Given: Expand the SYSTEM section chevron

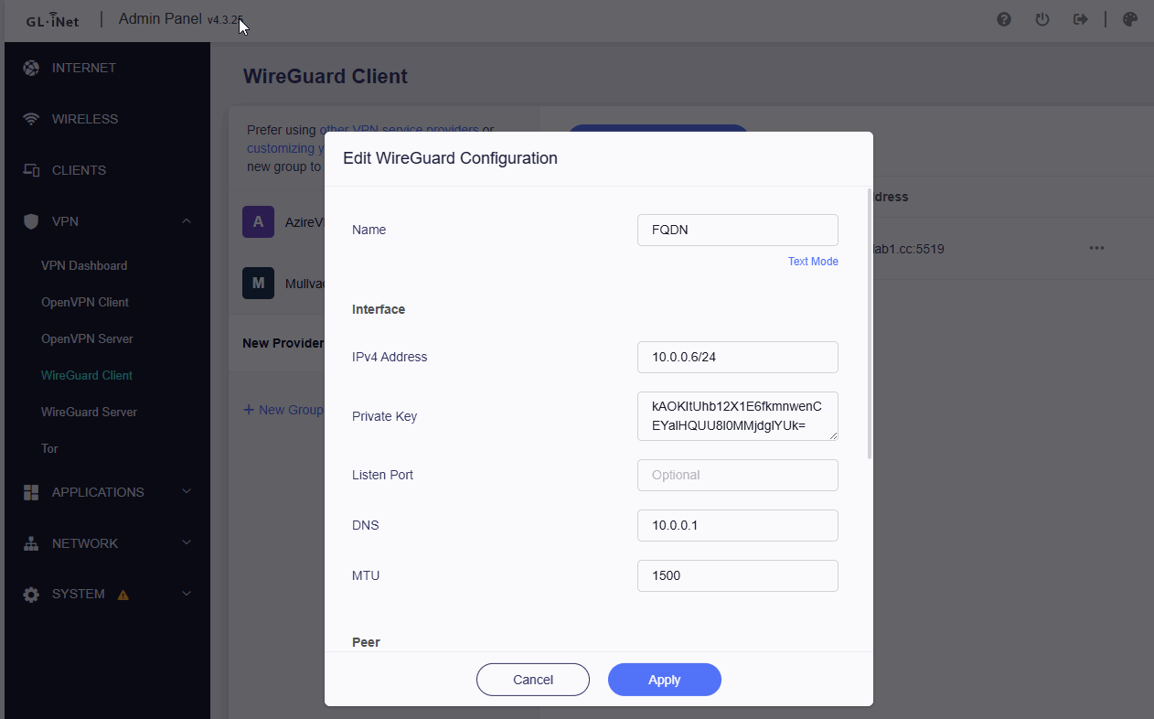Looking at the screenshot, I should point(186,594).
